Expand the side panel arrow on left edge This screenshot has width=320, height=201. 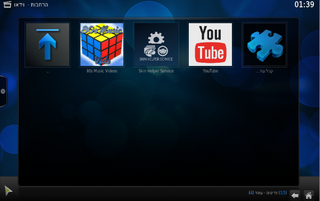coord(3,91)
